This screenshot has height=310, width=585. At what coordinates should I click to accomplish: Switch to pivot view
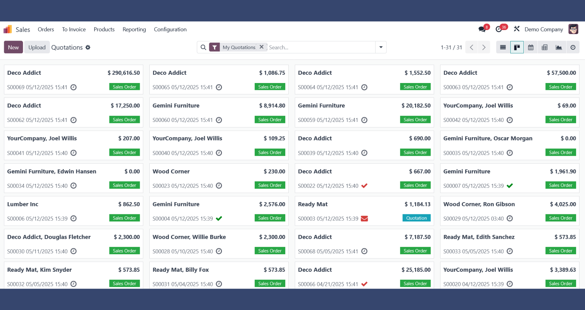click(x=545, y=47)
